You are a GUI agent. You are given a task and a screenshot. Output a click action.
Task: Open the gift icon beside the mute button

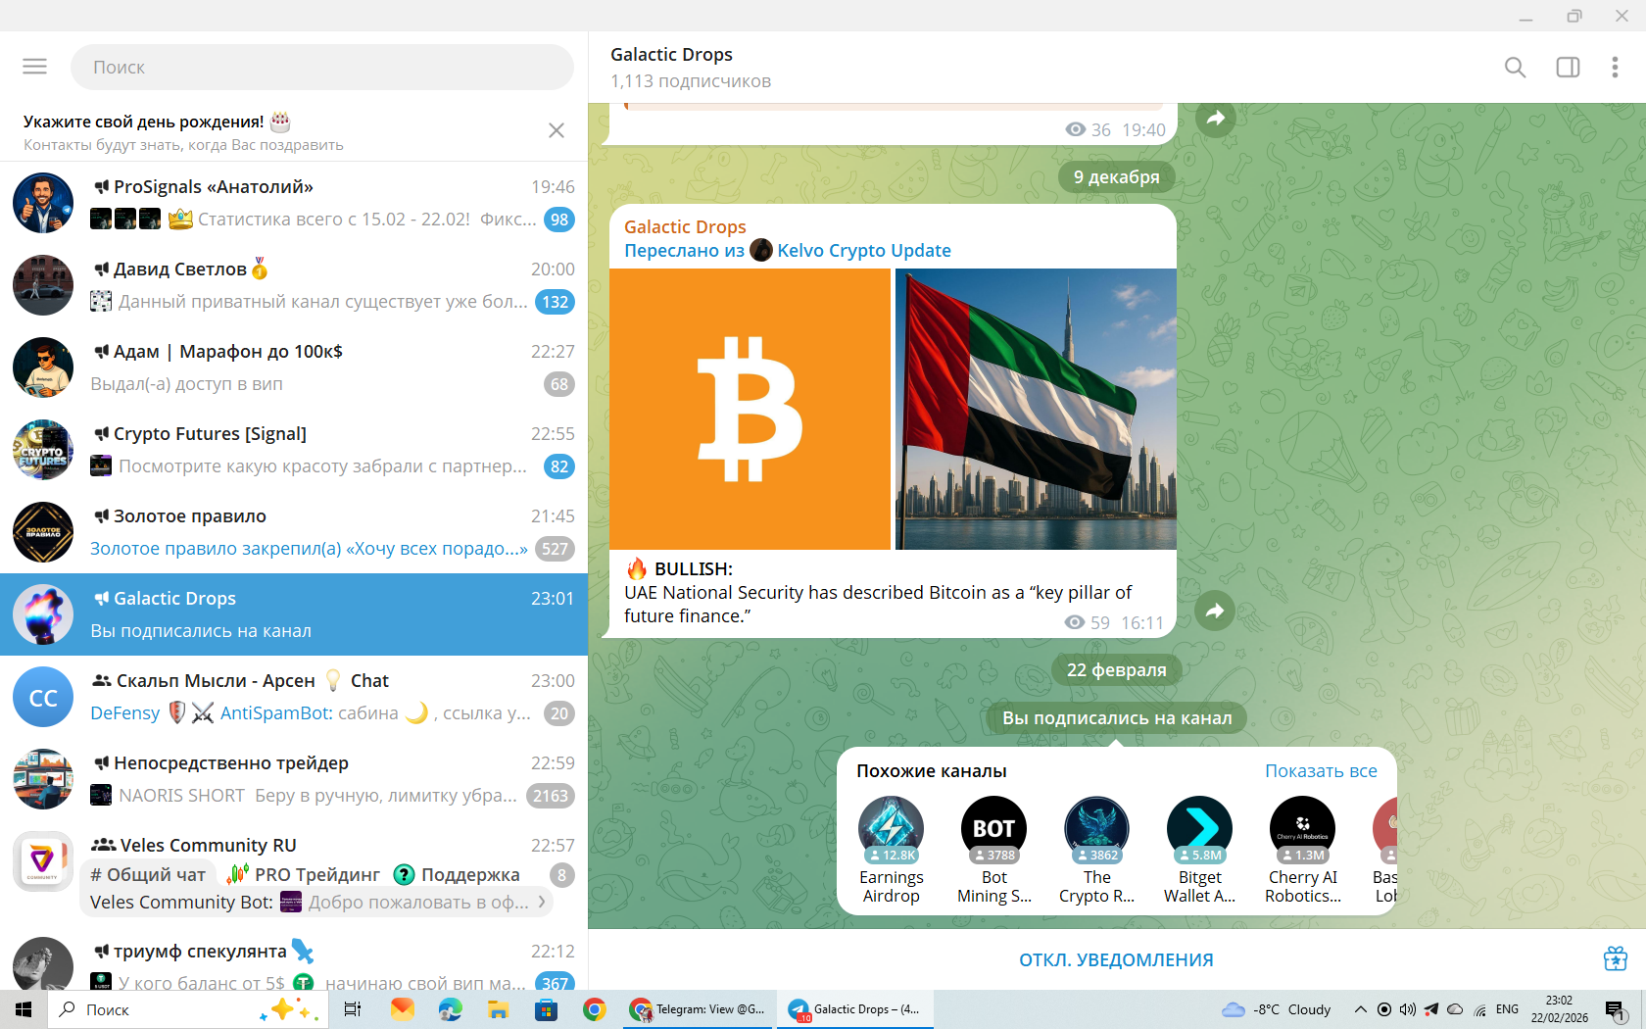[x=1616, y=958]
